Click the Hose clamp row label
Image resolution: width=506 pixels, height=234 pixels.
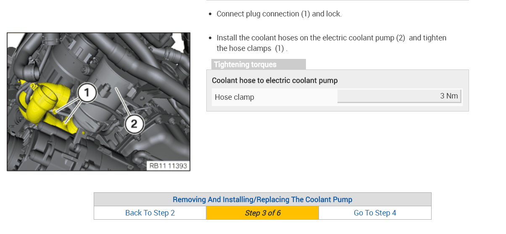click(x=235, y=97)
